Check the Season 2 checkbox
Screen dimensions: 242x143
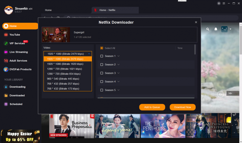102,64
